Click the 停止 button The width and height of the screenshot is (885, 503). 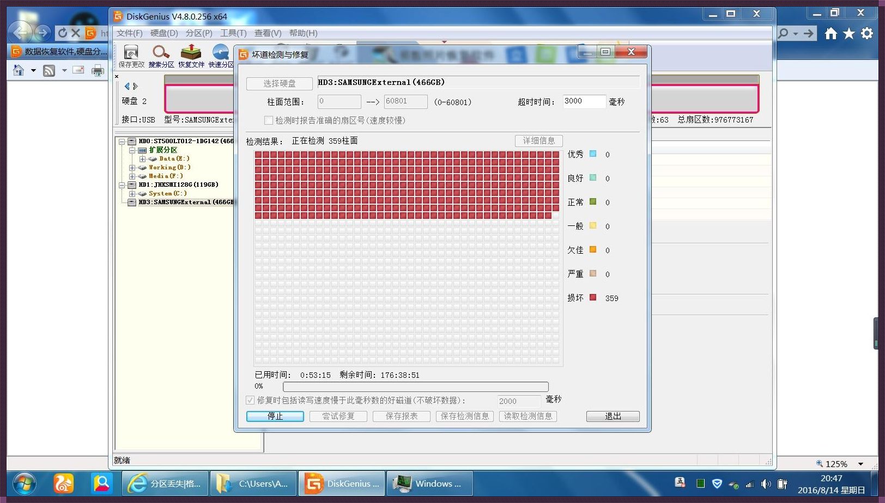point(275,416)
